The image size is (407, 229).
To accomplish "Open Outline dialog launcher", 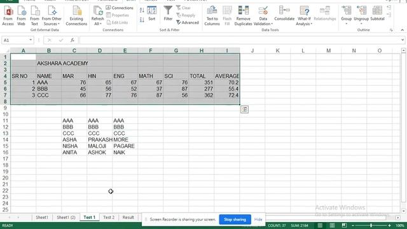I will pyautogui.click(x=391, y=30).
